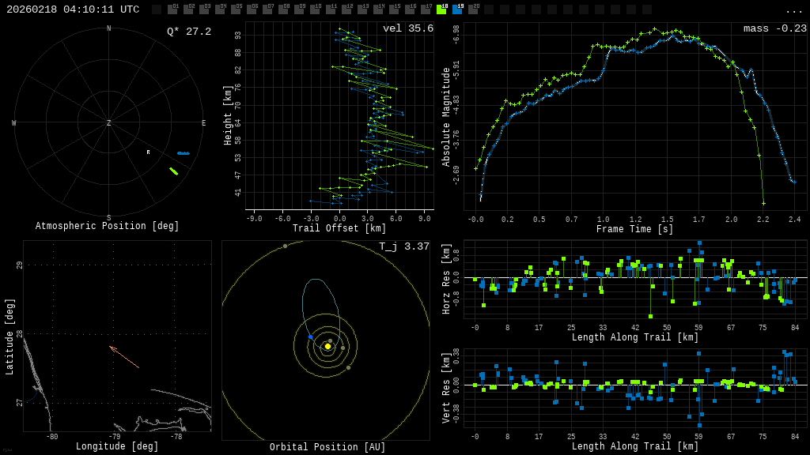Click the white cross at light curve end
This screenshot has width=810, height=455.
[x=763, y=203]
